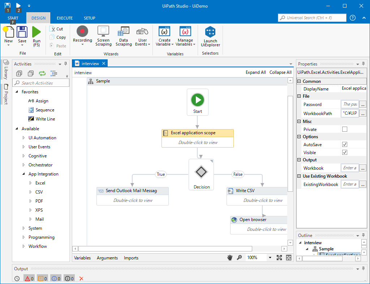The width and height of the screenshot is (370, 284).
Task: Click the Manage Variables icon
Action: click(x=185, y=32)
